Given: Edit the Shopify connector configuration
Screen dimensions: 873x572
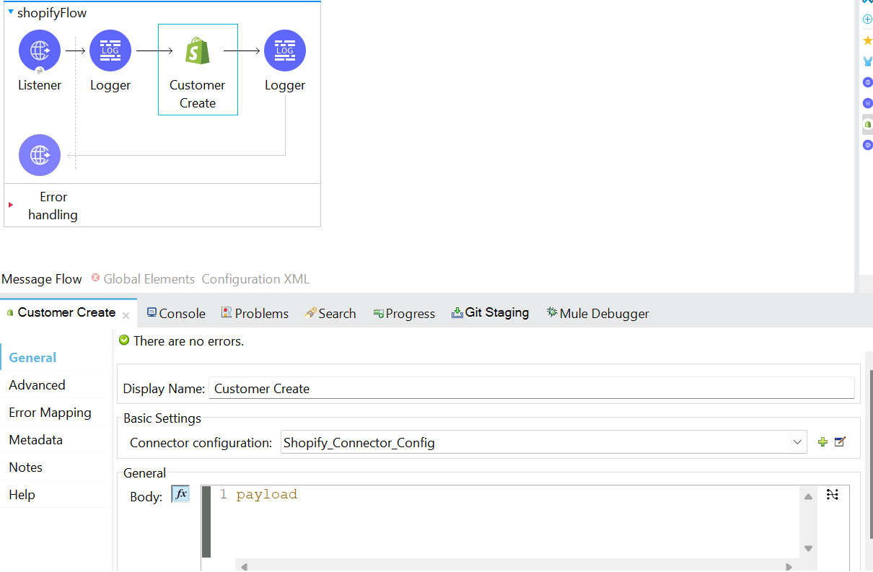Looking at the screenshot, I should coord(840,442).
